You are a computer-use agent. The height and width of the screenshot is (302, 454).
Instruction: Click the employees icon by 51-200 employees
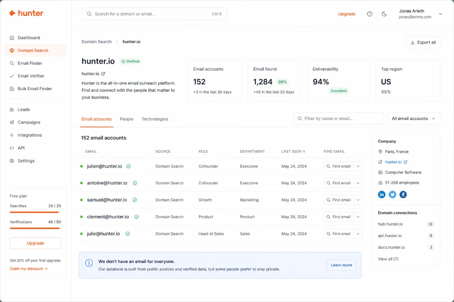[381, 183]
